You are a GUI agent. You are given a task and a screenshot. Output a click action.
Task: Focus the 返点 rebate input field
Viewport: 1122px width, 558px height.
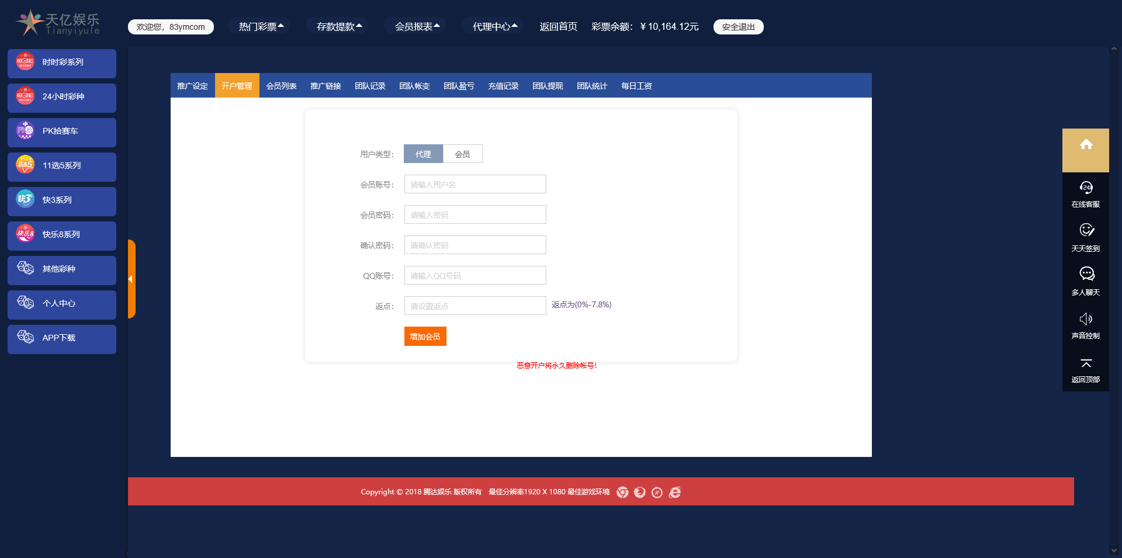tap(475, 306)
